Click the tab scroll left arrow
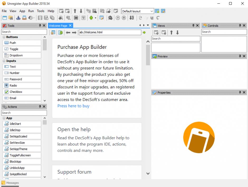Screen dimensions: 248x187 coord(140,25)
